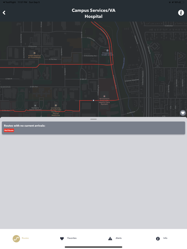The height and width of the screenshot is (249, 187).
Task: Open the Alerts tab
Action: [x=115, y=238]
